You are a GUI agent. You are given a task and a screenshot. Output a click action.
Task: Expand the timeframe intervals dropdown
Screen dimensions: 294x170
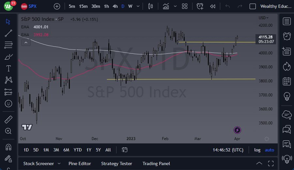click(138, 7)
